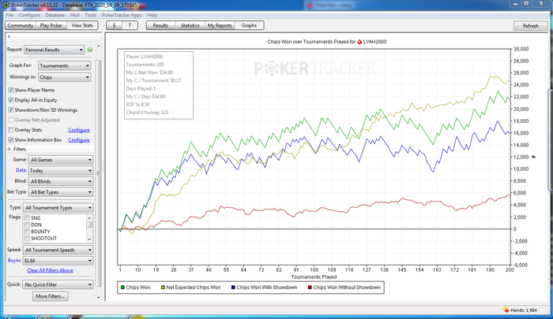The height and width of the screenshot is (319, 553).
Task: Select the T tournaments button
Action: (x=130, y=25)
